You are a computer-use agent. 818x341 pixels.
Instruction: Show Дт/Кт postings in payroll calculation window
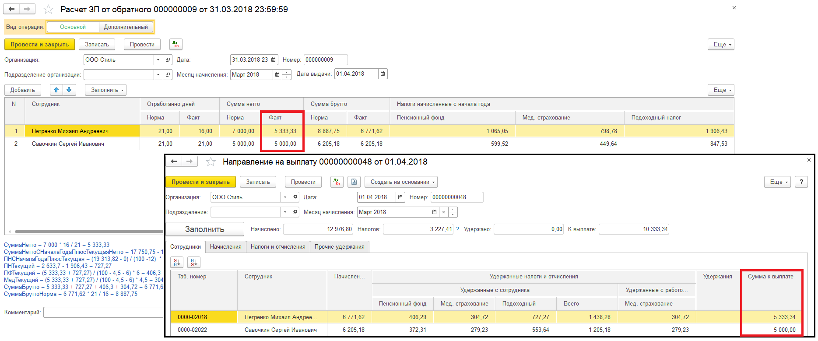(176, 44)
